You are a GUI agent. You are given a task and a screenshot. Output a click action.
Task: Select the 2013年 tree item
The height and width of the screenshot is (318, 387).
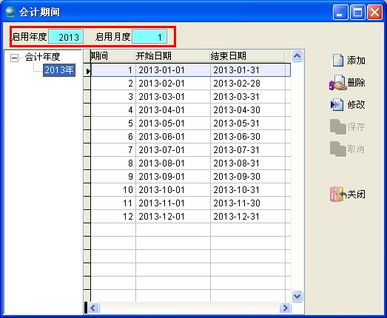[x=59, y=70]
